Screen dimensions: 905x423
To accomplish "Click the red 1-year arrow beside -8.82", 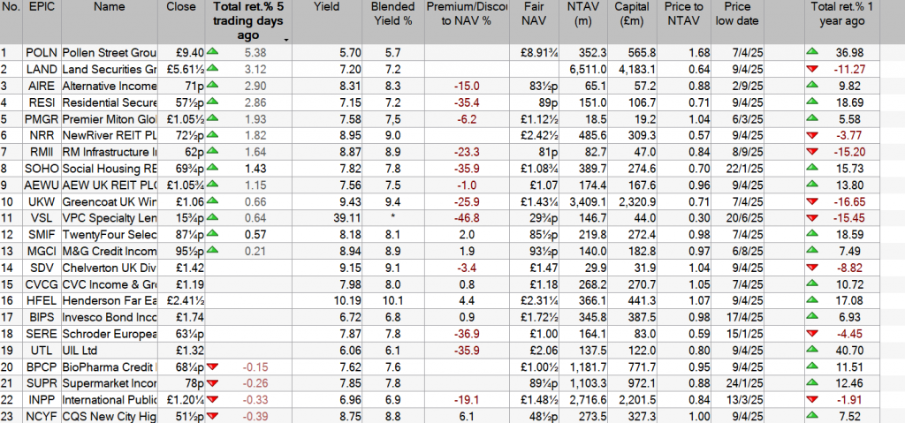I will pyautogui.click(x=813, y=268).
